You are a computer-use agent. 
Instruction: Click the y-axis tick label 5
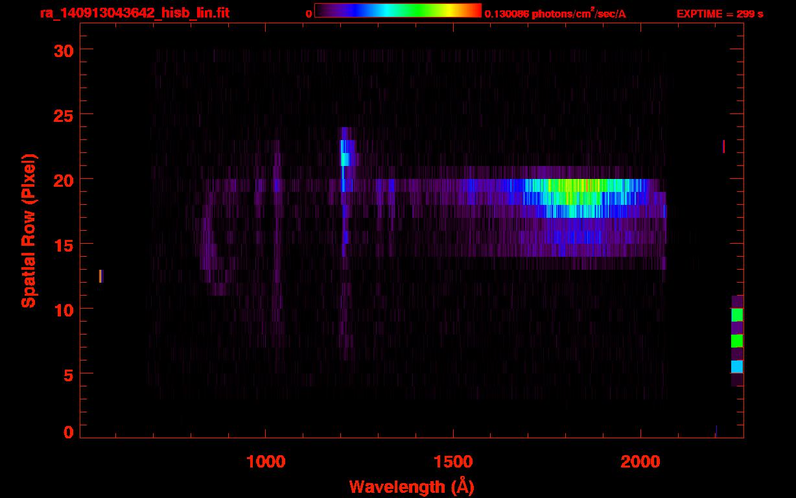click(68, 374)
